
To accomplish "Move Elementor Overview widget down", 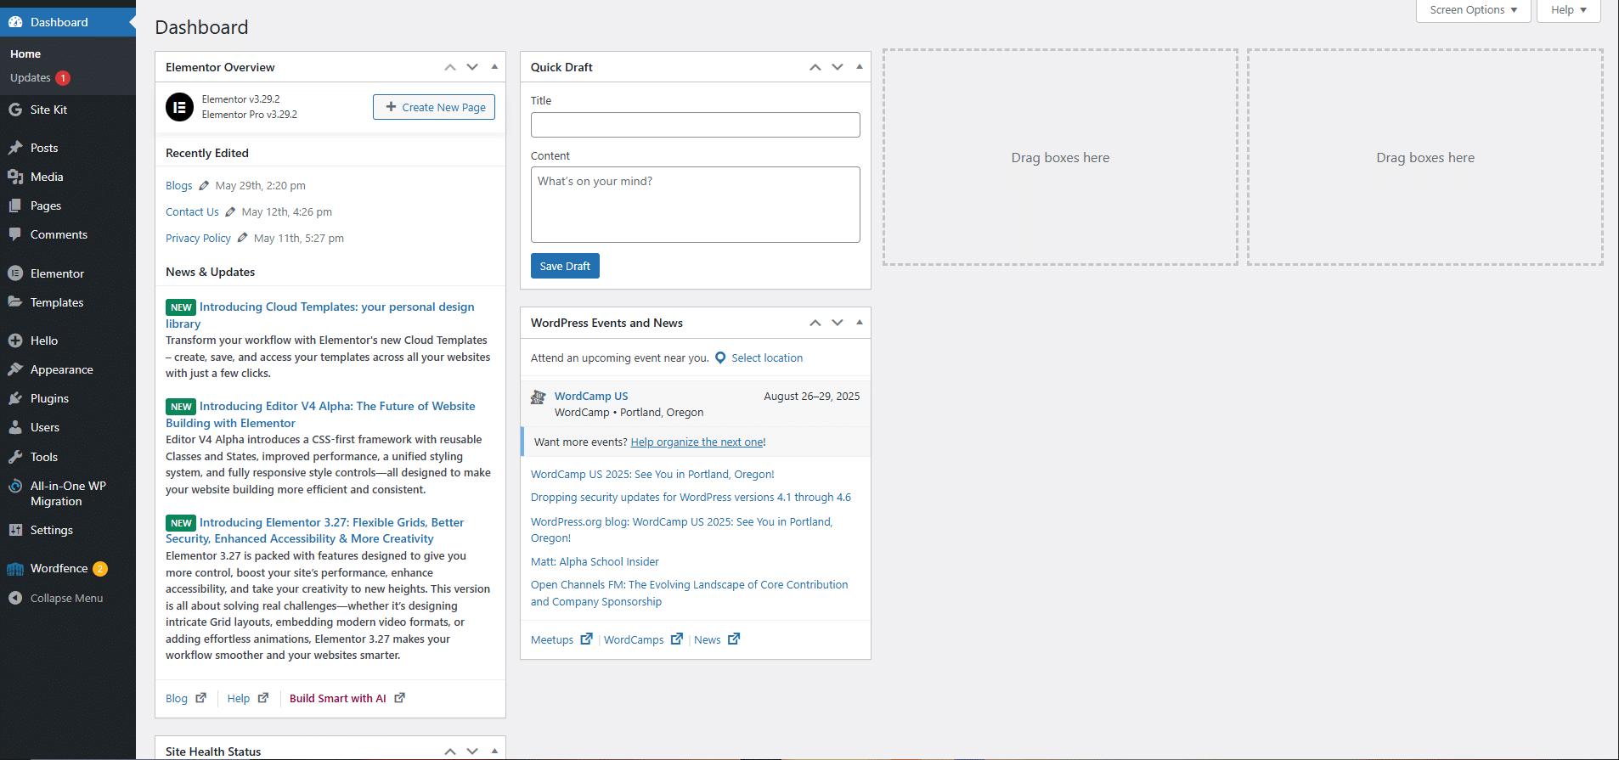I will [472, 67].
